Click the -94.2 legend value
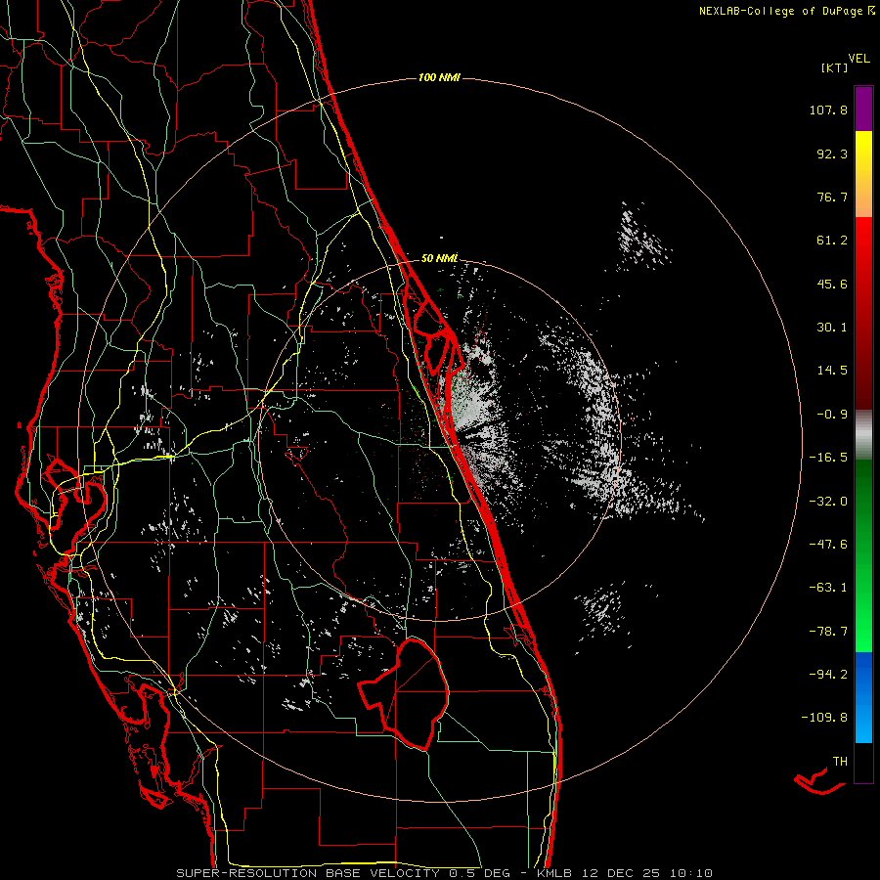 (828, 674)
